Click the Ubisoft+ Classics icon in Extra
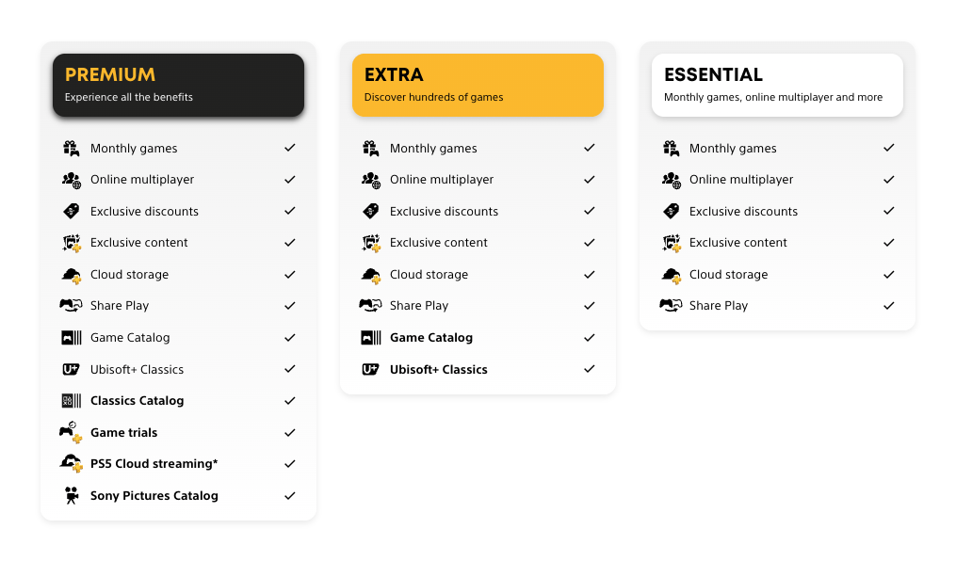 click(370, 370)
